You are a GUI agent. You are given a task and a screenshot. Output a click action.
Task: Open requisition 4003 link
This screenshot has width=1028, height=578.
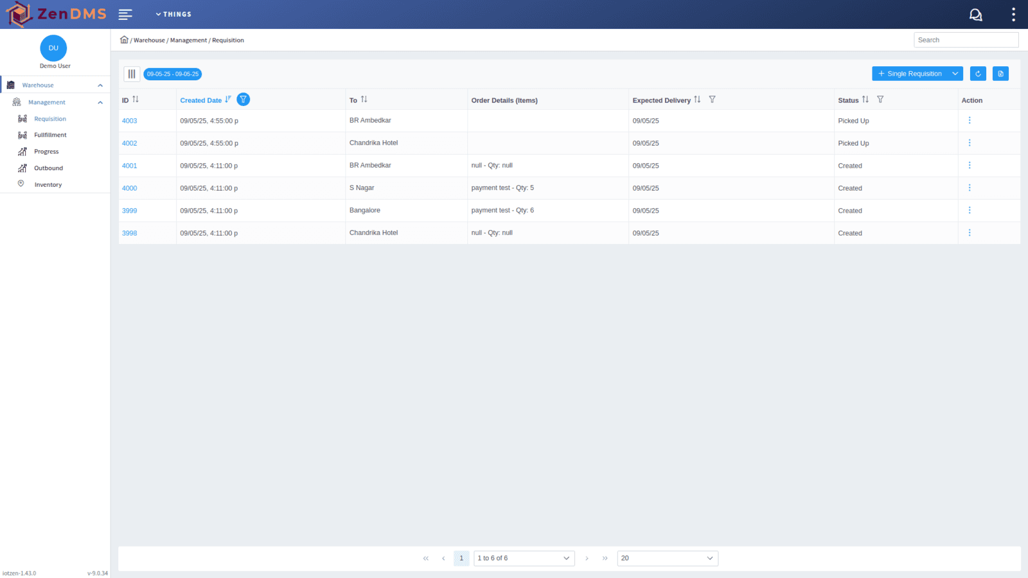[129, 120]
